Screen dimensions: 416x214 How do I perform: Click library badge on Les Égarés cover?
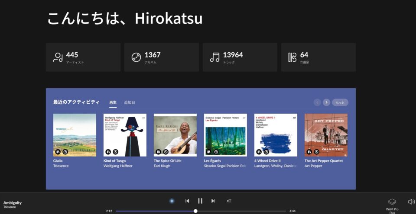click(208, 152)
